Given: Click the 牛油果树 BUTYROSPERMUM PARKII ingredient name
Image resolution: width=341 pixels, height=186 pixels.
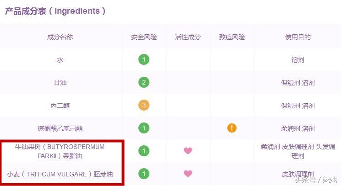Looking at the screenshot, I should 60,151.
